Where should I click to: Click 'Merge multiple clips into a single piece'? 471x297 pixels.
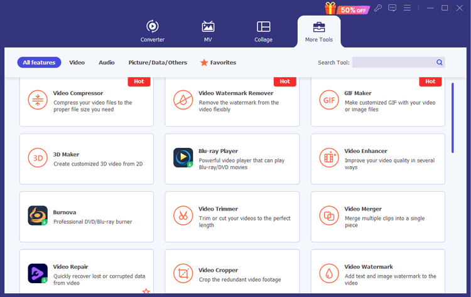(384, 222)
